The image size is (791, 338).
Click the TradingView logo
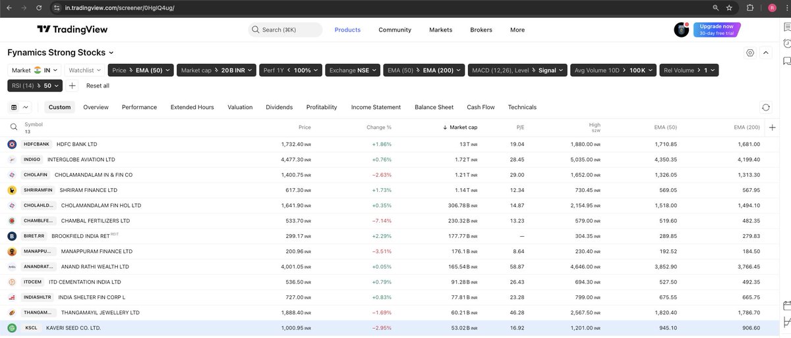coord(72,30)
